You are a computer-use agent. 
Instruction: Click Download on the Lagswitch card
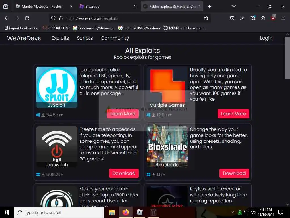click(124, 173)
